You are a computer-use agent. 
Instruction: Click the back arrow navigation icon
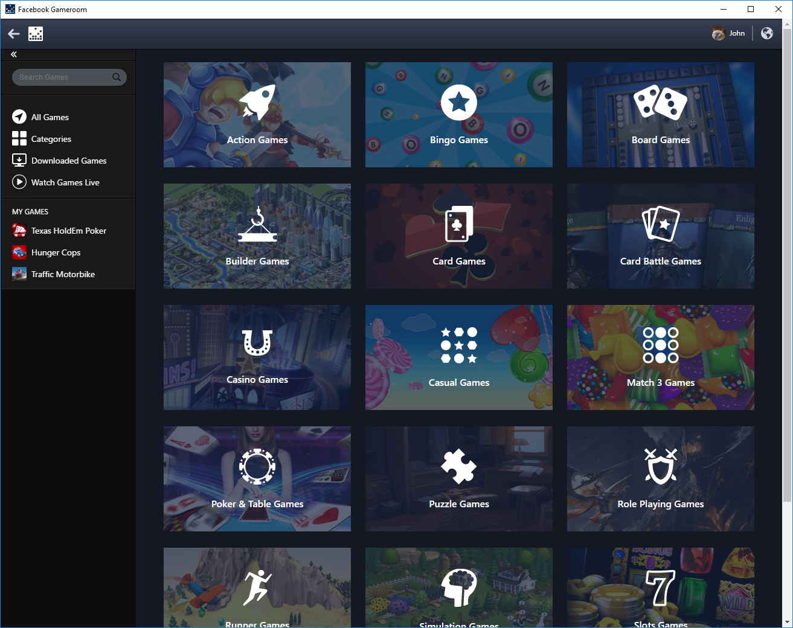click(x=13, y=33)
